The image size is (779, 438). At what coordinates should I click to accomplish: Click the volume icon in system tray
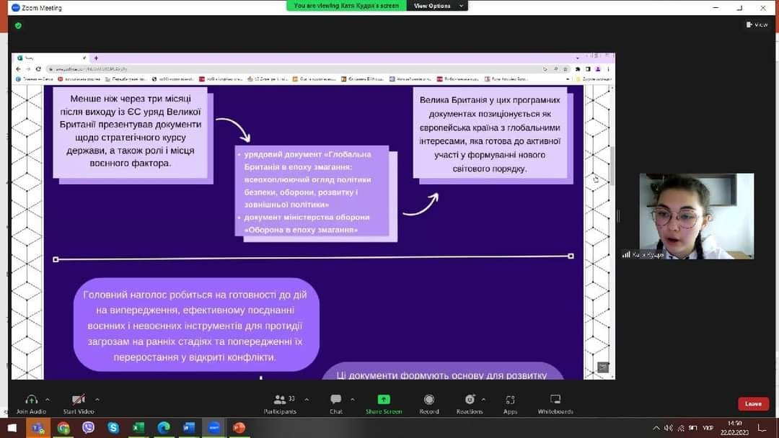(x=669, y=428)
